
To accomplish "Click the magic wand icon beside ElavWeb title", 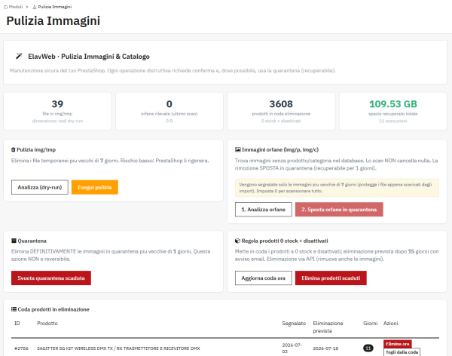I will coord(19,56).
